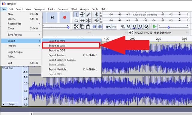Viewport: 192px width, 115px height.
Task: Click the red Record button
Action: click(x=65, y=17)
